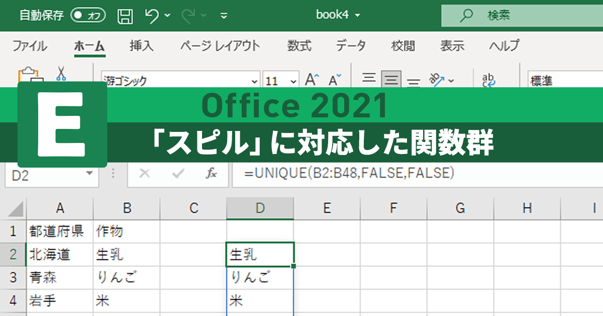Image resolution: width=603 pixels, height=316 pixels.
Task: Click the Wrap Text icon
Action: point(488,80)
